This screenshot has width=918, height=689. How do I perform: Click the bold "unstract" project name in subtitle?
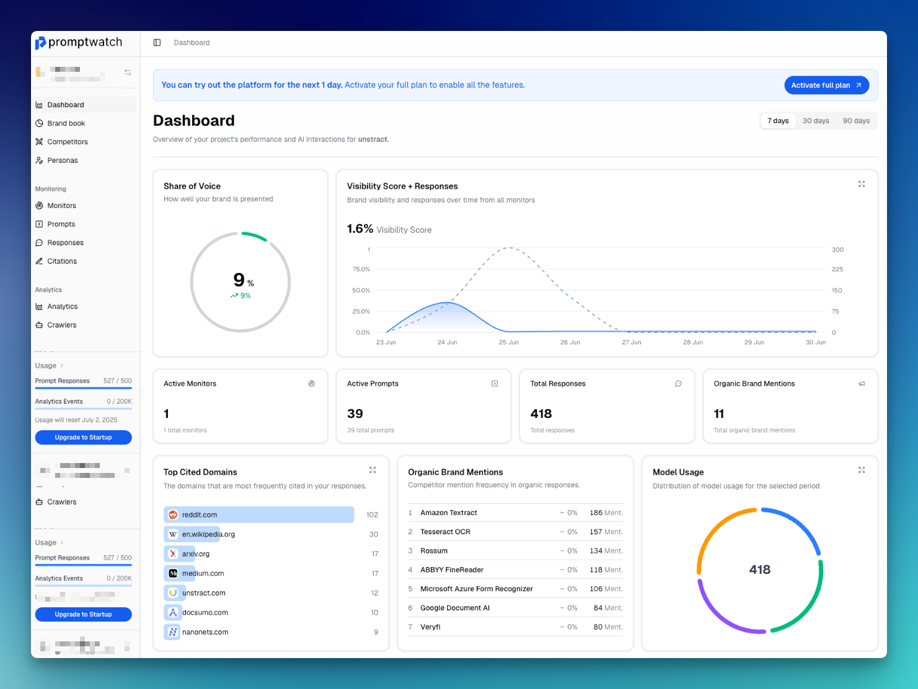click(x=373, y=139)
